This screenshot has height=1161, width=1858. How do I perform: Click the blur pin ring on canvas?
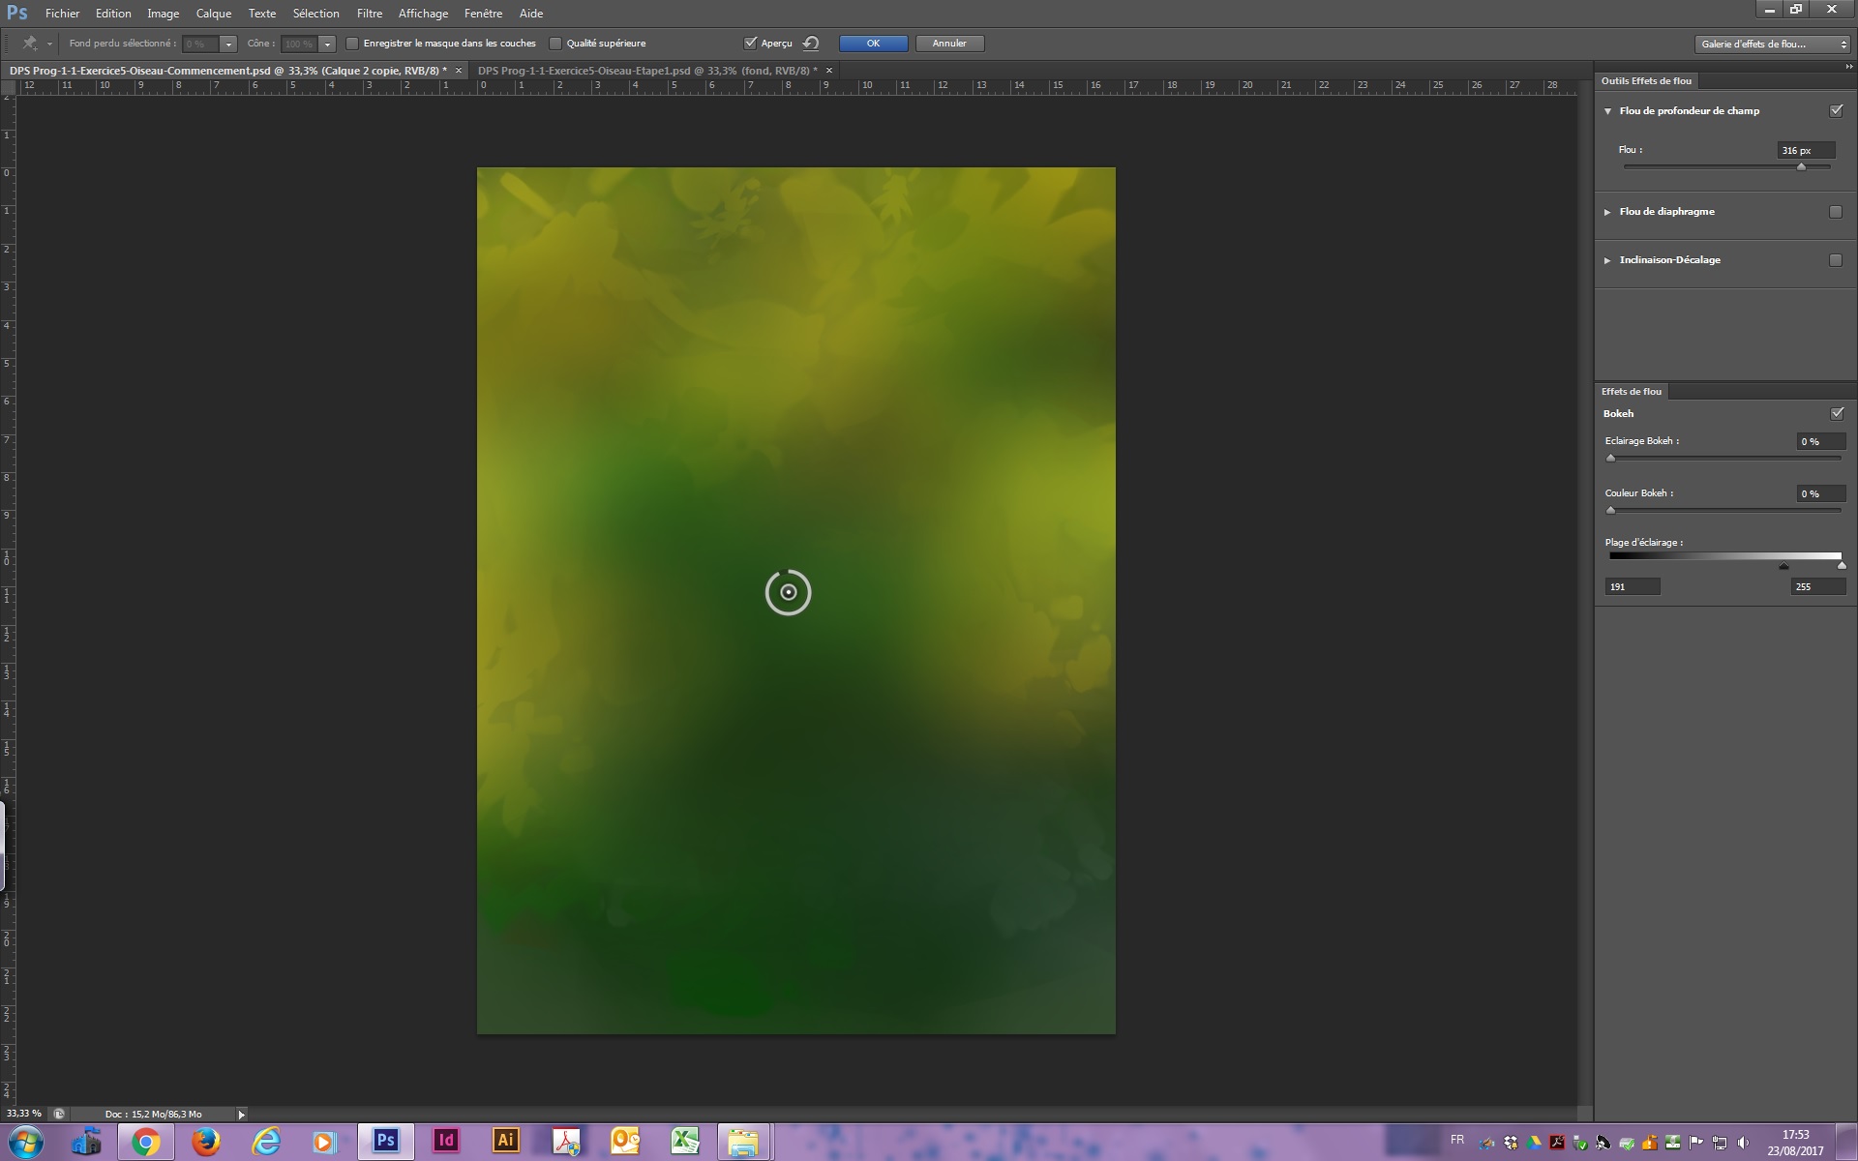click(x=788, y=592)
